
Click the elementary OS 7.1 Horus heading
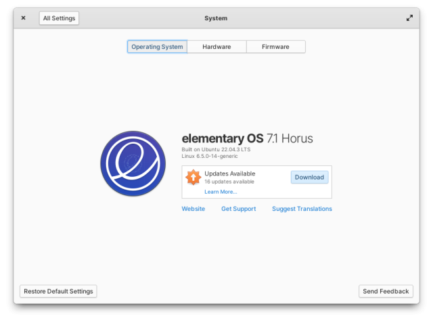(x=247, y=138)
